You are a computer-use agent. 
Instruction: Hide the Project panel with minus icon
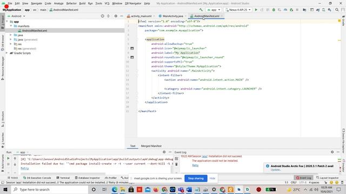(122, 16)
